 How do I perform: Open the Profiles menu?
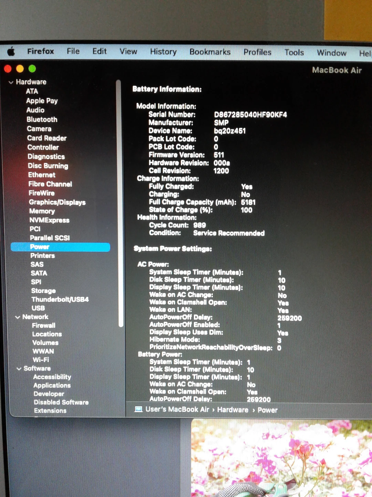(257, 52)
